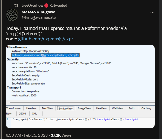Click the req.get('referer') response line in SyntaxView

coord(76,119)
